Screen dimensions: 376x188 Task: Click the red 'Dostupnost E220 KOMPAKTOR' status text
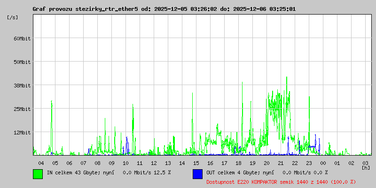[x=281, y=181]
